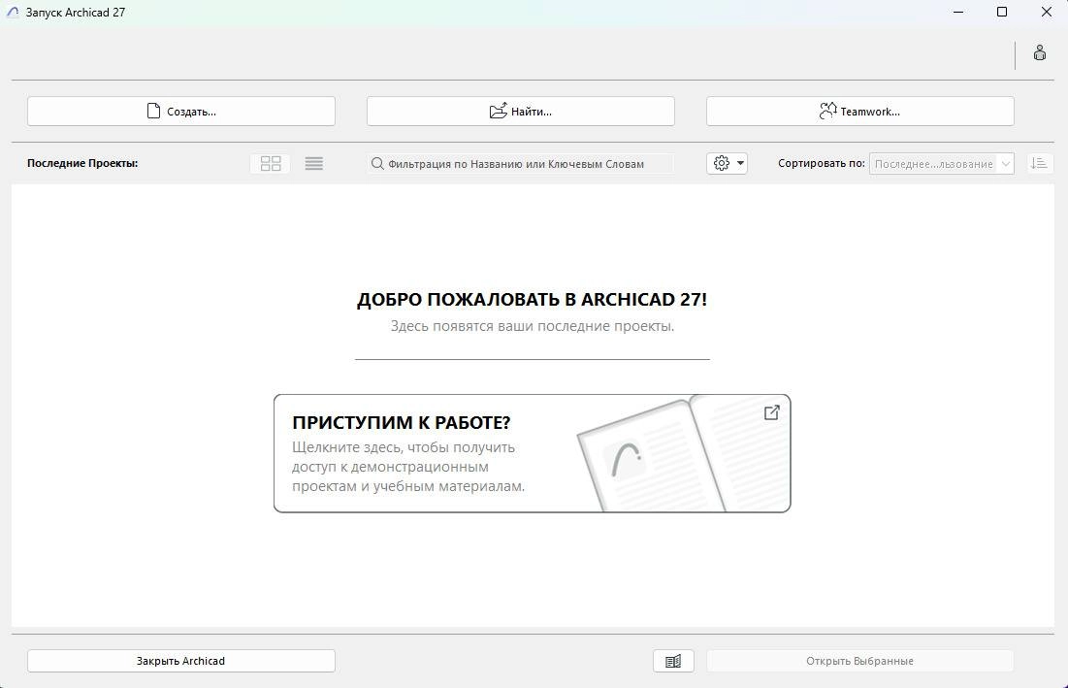Click the Последние Проекты: label
This screenshot has width=1068, height=688.
[82, 163]
